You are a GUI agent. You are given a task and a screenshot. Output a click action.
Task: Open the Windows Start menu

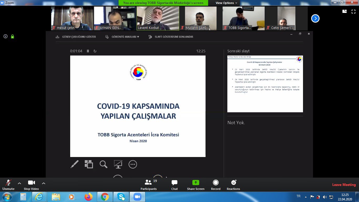pyautogui.click(x=7, y=196)
